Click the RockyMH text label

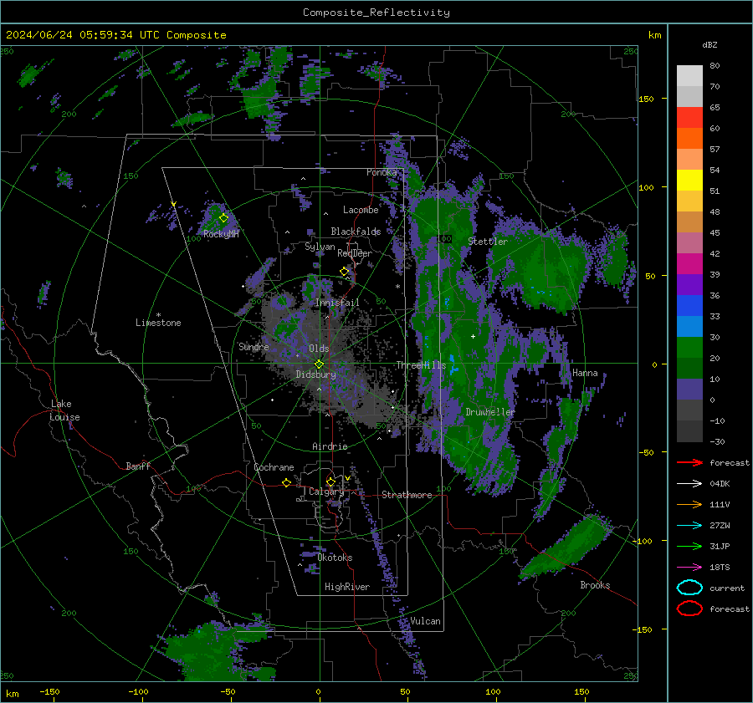point(221,234)
